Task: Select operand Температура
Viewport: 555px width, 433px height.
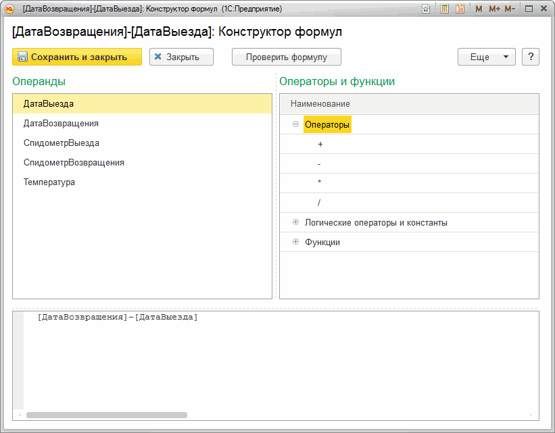Action: [142, 182]
